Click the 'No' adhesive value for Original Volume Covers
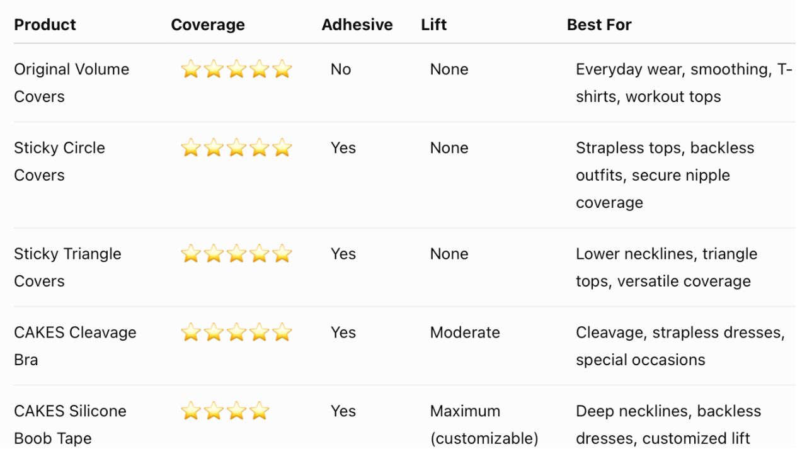This screenshot has height=454, width=807. [x=341, y=69]
